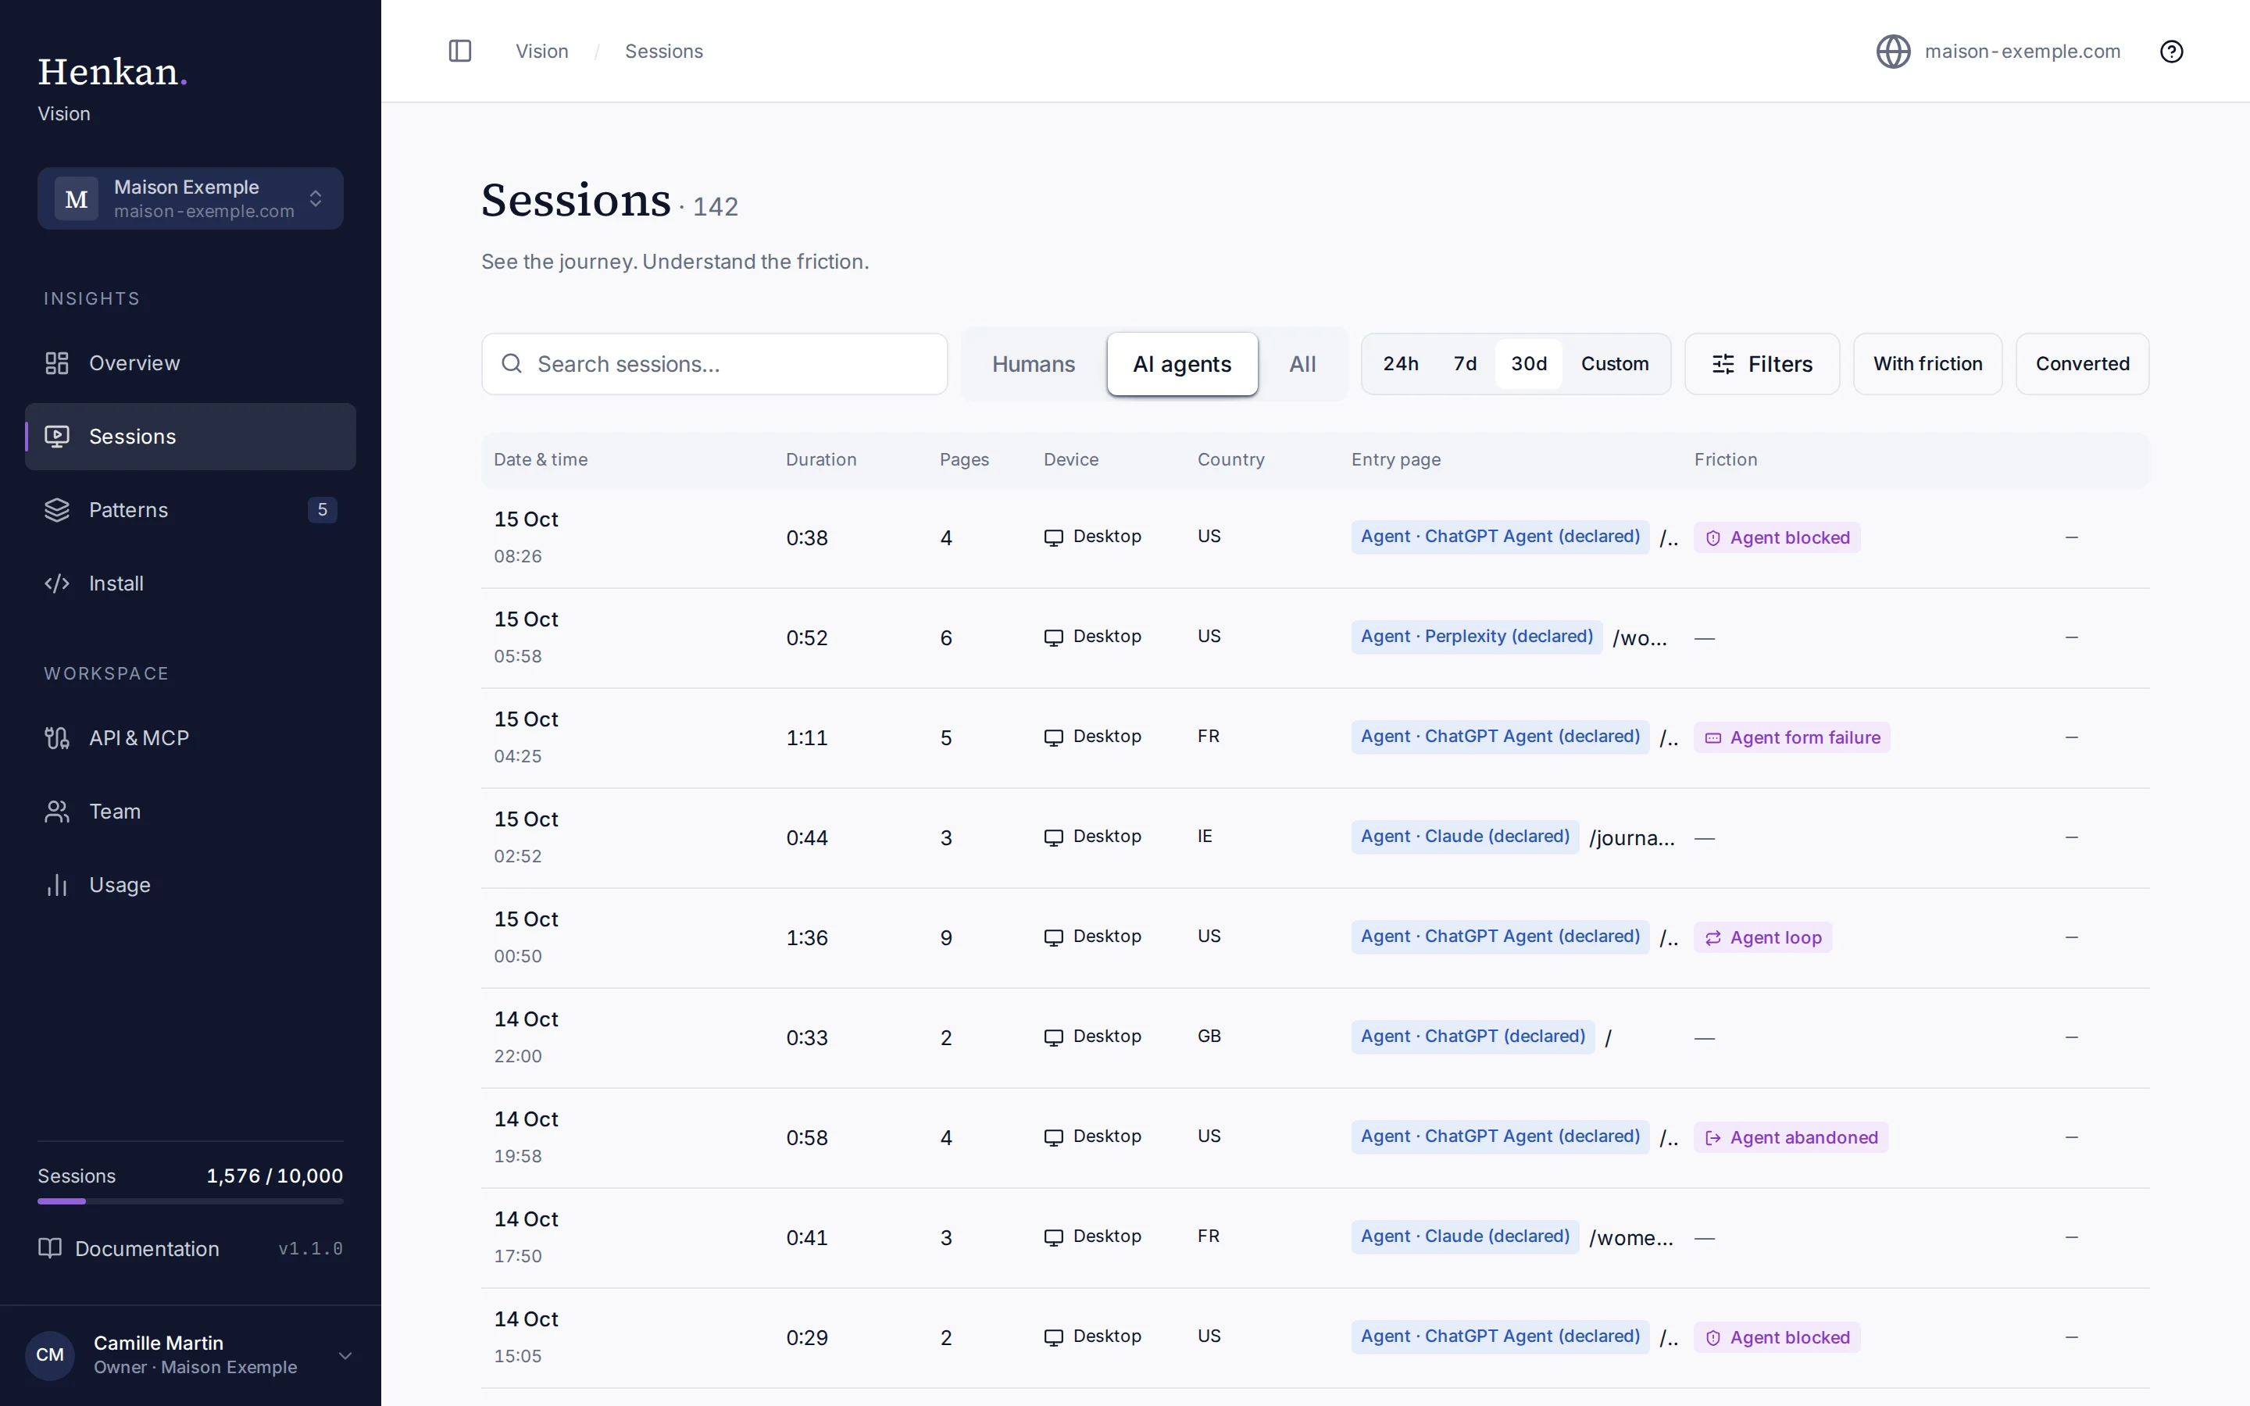Click the Henkan logo
Viewport: 2250px width, 1406px height.
coord(112,72)
